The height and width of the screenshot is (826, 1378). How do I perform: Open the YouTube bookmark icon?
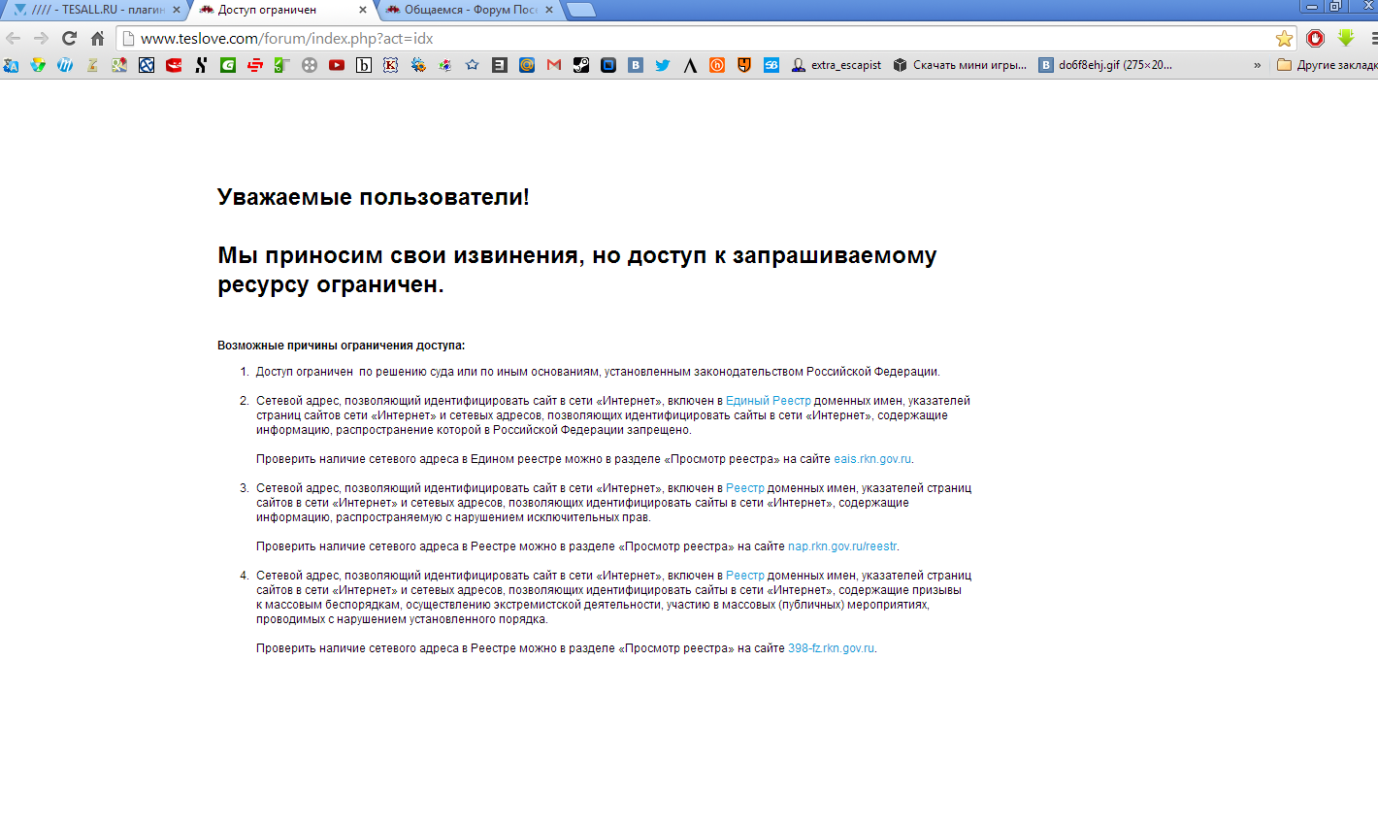337,65
